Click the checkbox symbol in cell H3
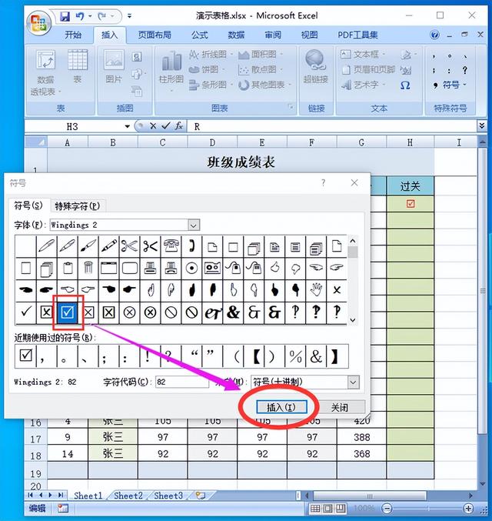Viewport: 492px width, 521px height. pos(411,204)
